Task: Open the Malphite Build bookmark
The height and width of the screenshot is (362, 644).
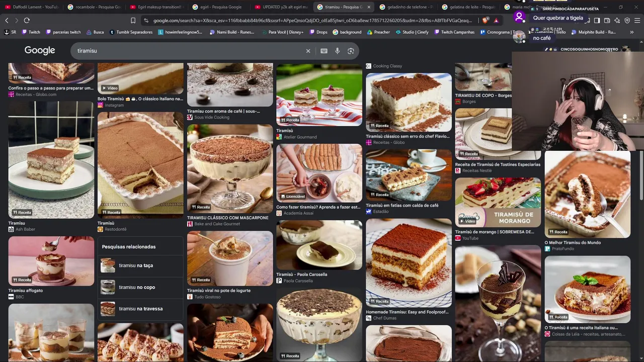Action: tap(593, 32)
